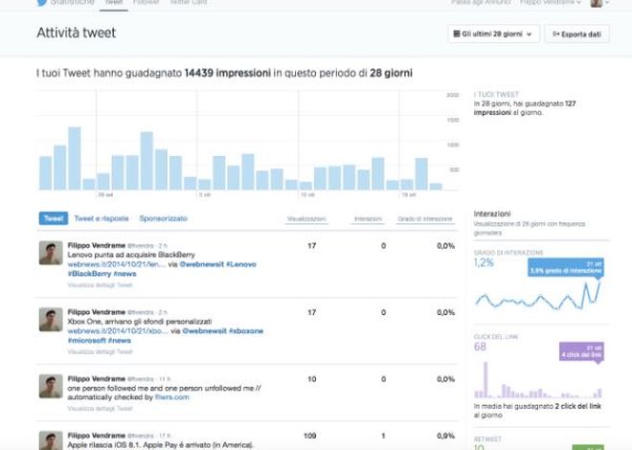Viewport: 632px width, 450px height.
Task: Click the 'I TUOI TWEET' sidebar label
Action: [496, 94]
